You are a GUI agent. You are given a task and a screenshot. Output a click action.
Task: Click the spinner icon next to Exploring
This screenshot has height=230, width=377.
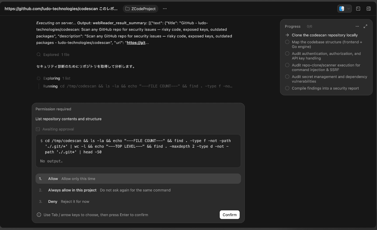[x=39, y=78]
